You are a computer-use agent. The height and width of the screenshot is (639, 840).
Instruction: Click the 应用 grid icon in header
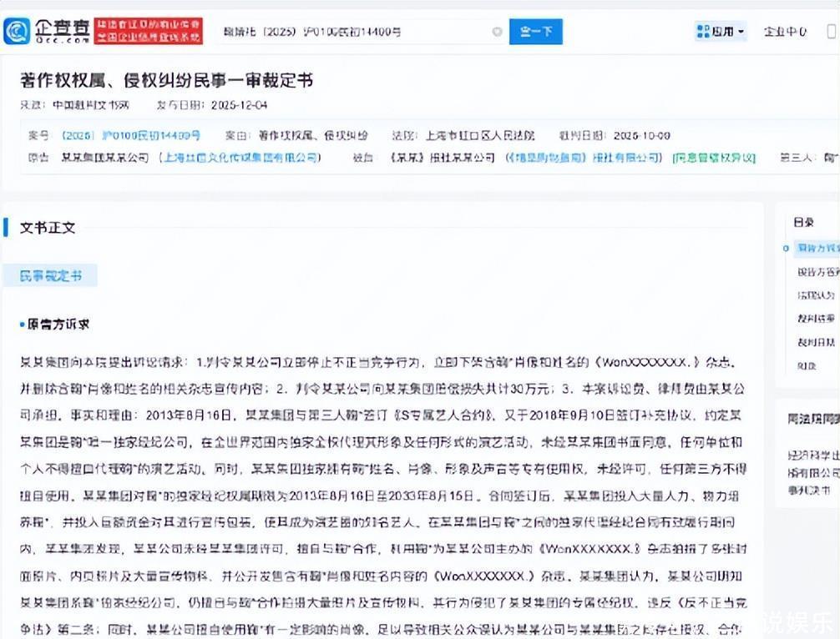(x=702, y=32)
